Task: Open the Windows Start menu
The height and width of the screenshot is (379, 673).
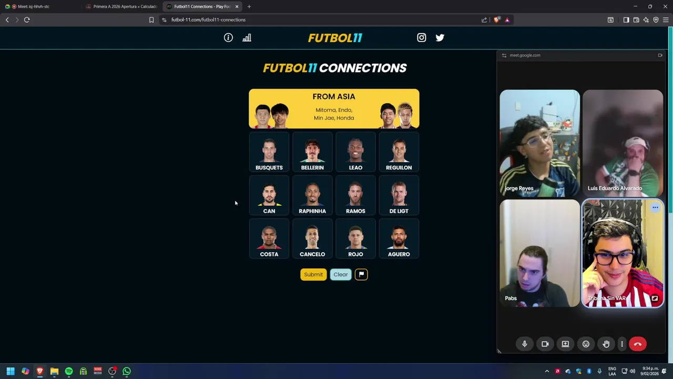Action: (10, 371)
